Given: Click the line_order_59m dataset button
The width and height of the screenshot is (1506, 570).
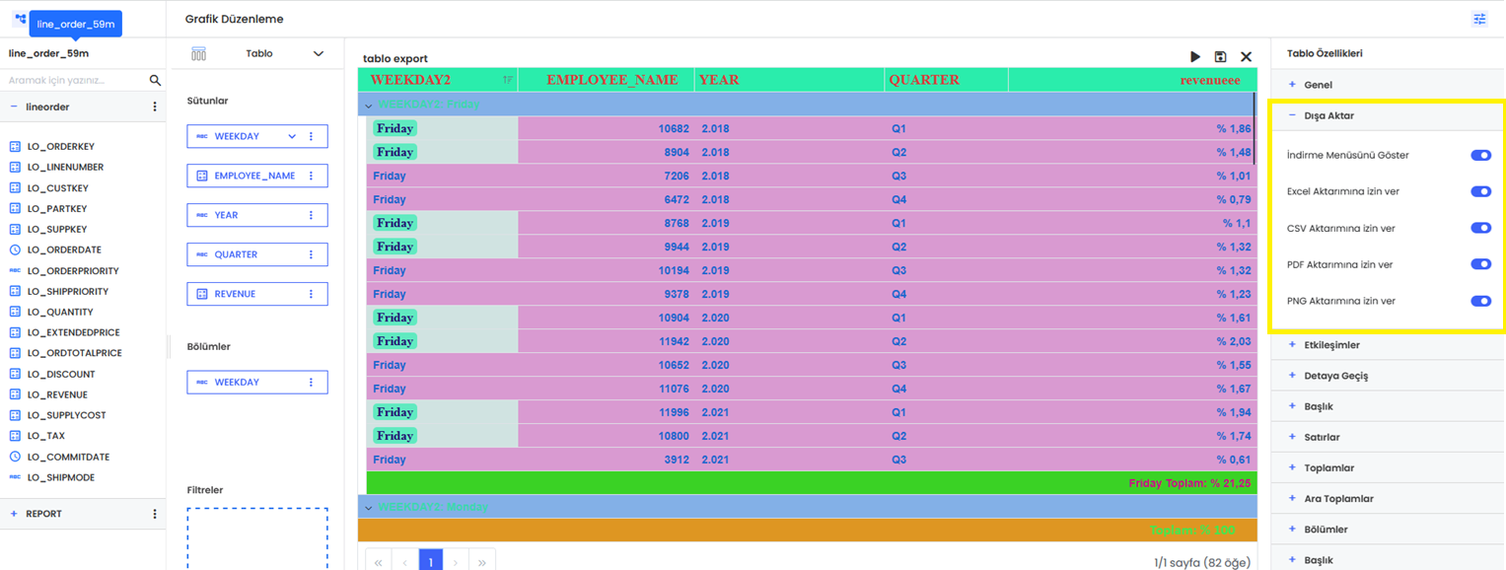Looking at the screenshot, I should [x=76, y=24].
